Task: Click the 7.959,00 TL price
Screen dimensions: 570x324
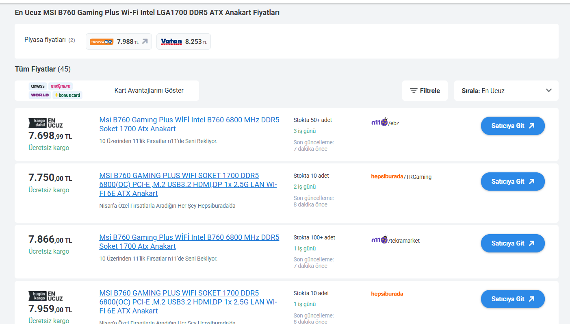Action: coord(50,309)
